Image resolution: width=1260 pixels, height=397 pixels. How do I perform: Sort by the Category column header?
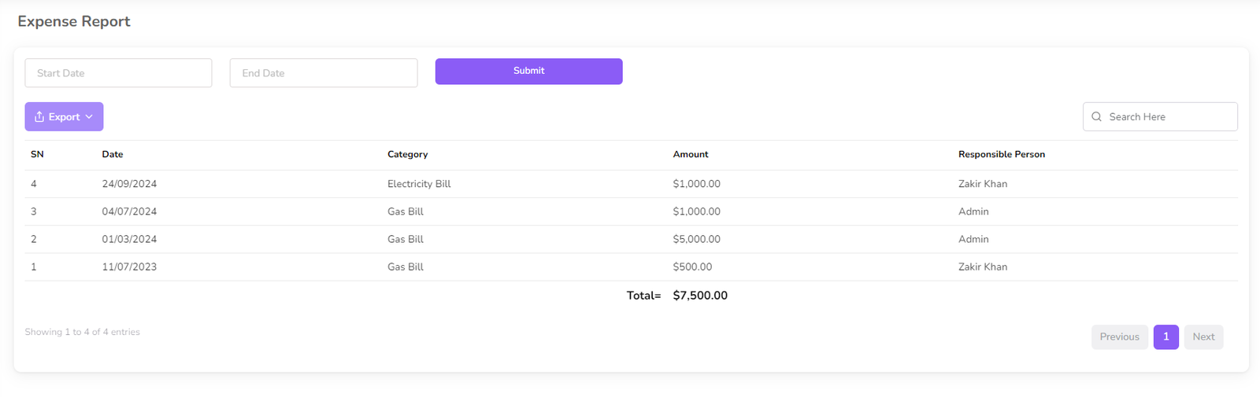(x=407, y=155)
